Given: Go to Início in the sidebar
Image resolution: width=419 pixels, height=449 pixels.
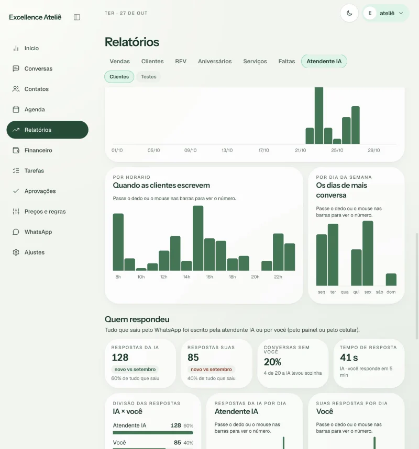Looking at the screenshot, I should click(47, 48).
